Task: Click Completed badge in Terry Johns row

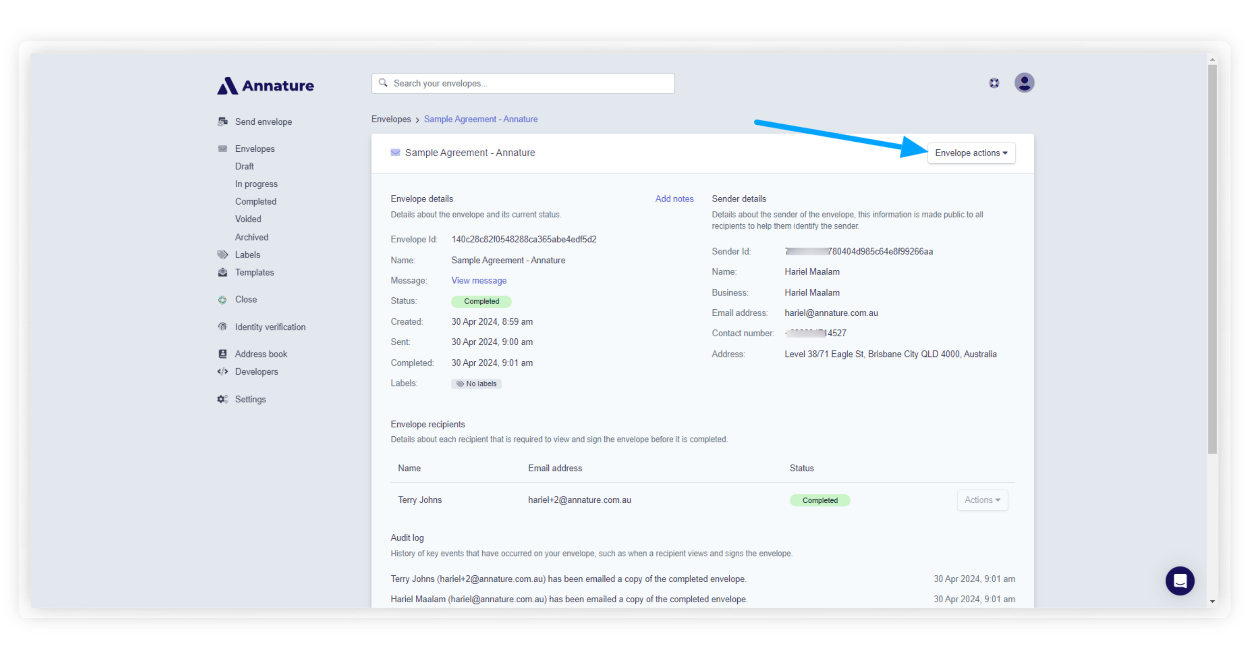Action: pos(819,500)
